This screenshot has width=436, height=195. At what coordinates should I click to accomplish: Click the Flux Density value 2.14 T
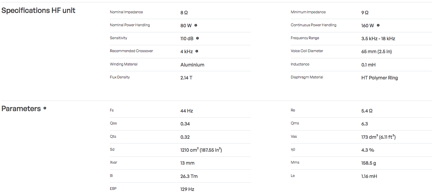point(186,78)
